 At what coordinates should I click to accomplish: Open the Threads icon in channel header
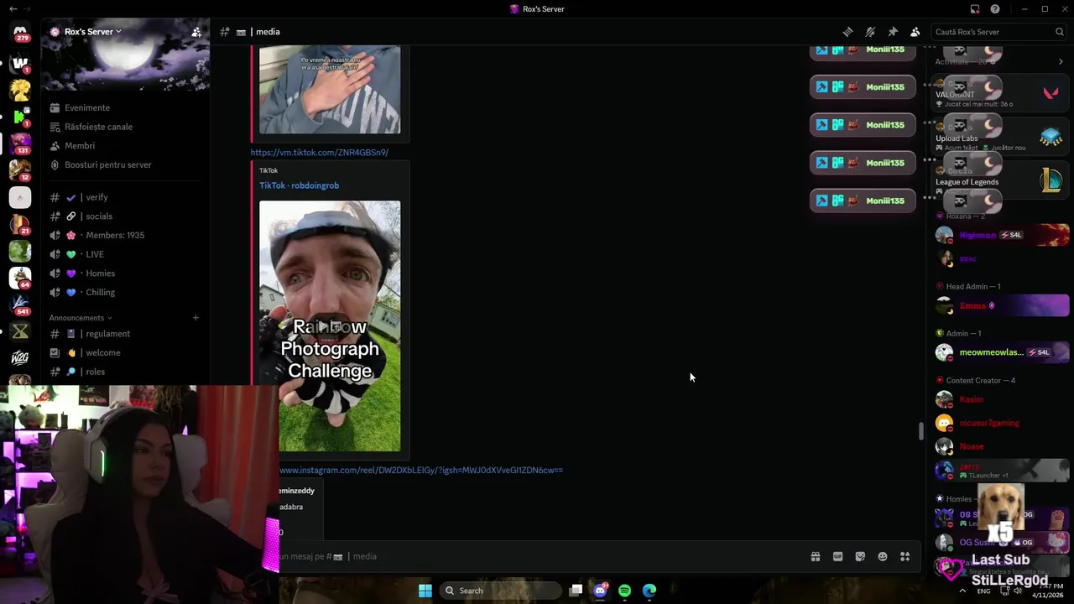point(847,32)
